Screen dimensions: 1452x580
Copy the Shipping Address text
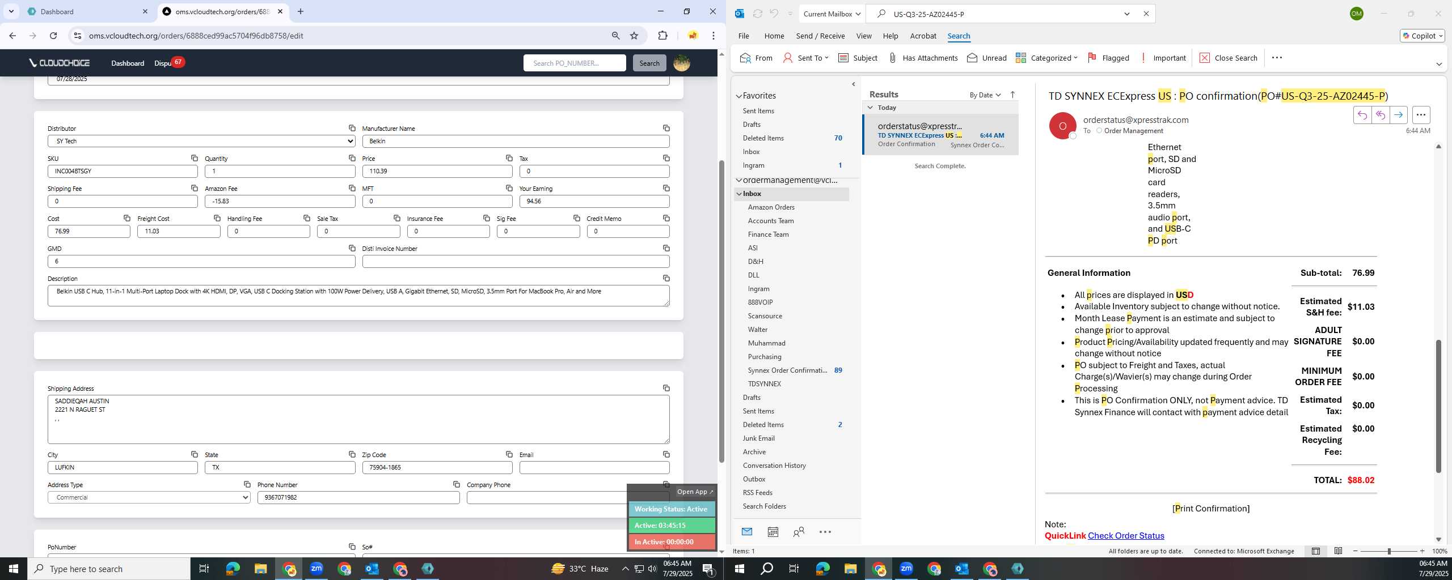tap(666, 388)
